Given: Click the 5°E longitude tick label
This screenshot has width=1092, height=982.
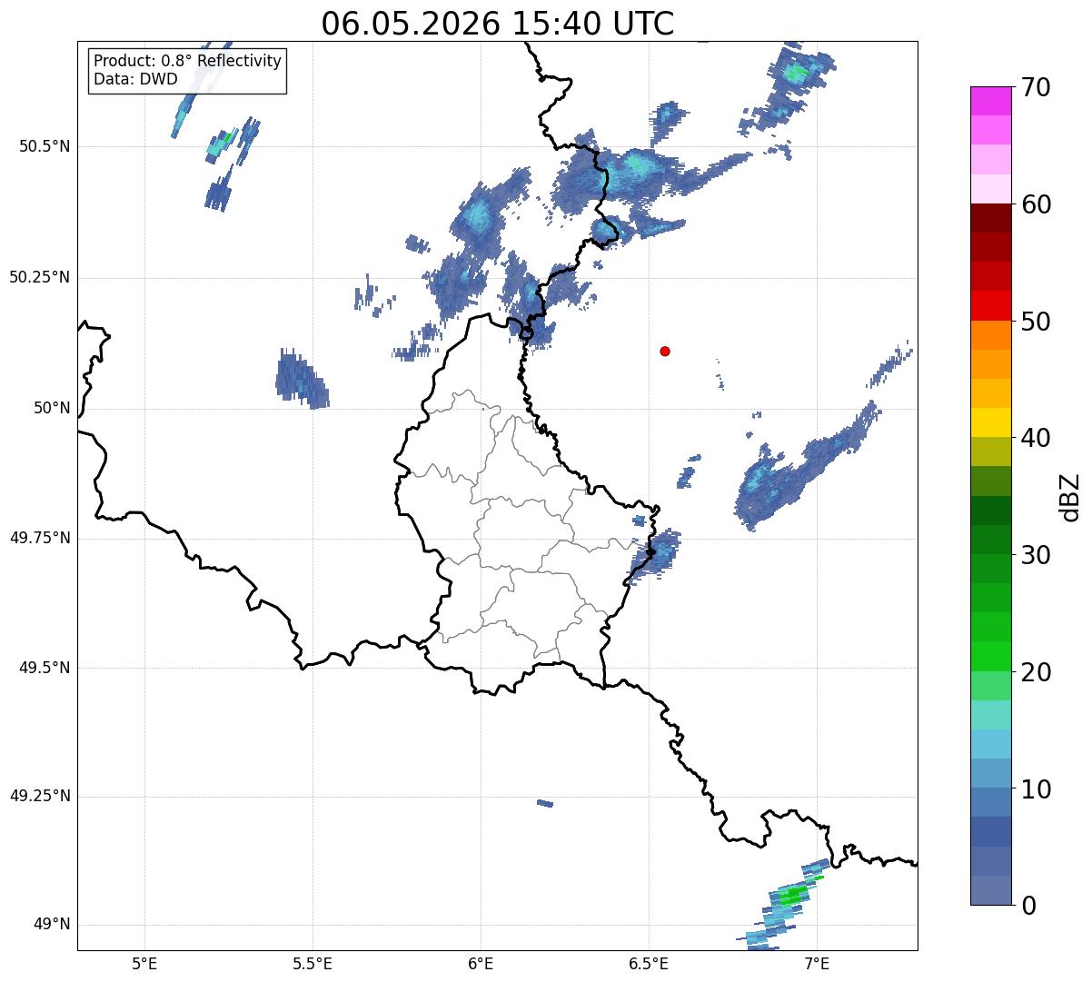Looking at the screenshot, I should [144, 963].
